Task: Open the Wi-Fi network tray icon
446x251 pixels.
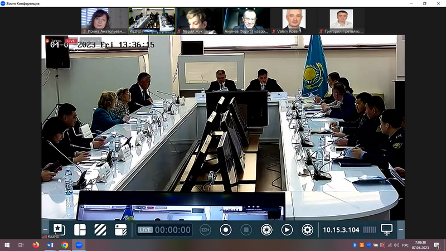Action: 390,245
